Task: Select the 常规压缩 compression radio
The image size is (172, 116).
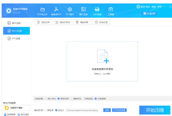Action: point(59,99)
